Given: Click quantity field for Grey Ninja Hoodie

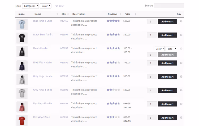Looking at the screenshot, I should click(152, 77).
